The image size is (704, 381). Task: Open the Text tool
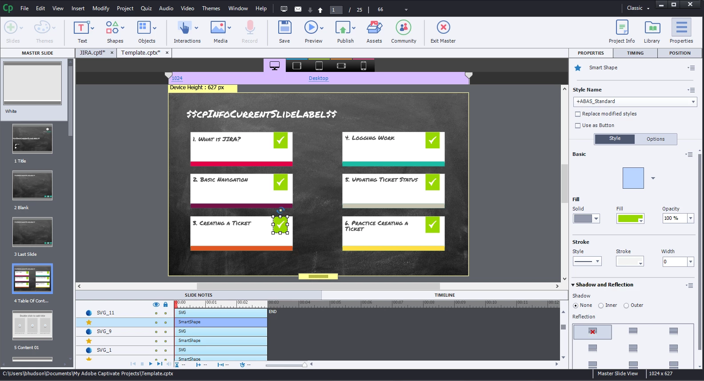83,32
